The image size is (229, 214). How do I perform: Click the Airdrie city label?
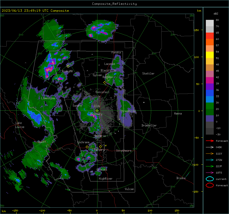coord(100,136)
